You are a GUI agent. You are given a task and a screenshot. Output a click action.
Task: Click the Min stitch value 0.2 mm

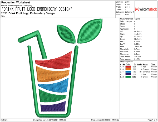[x=137, y=52]
